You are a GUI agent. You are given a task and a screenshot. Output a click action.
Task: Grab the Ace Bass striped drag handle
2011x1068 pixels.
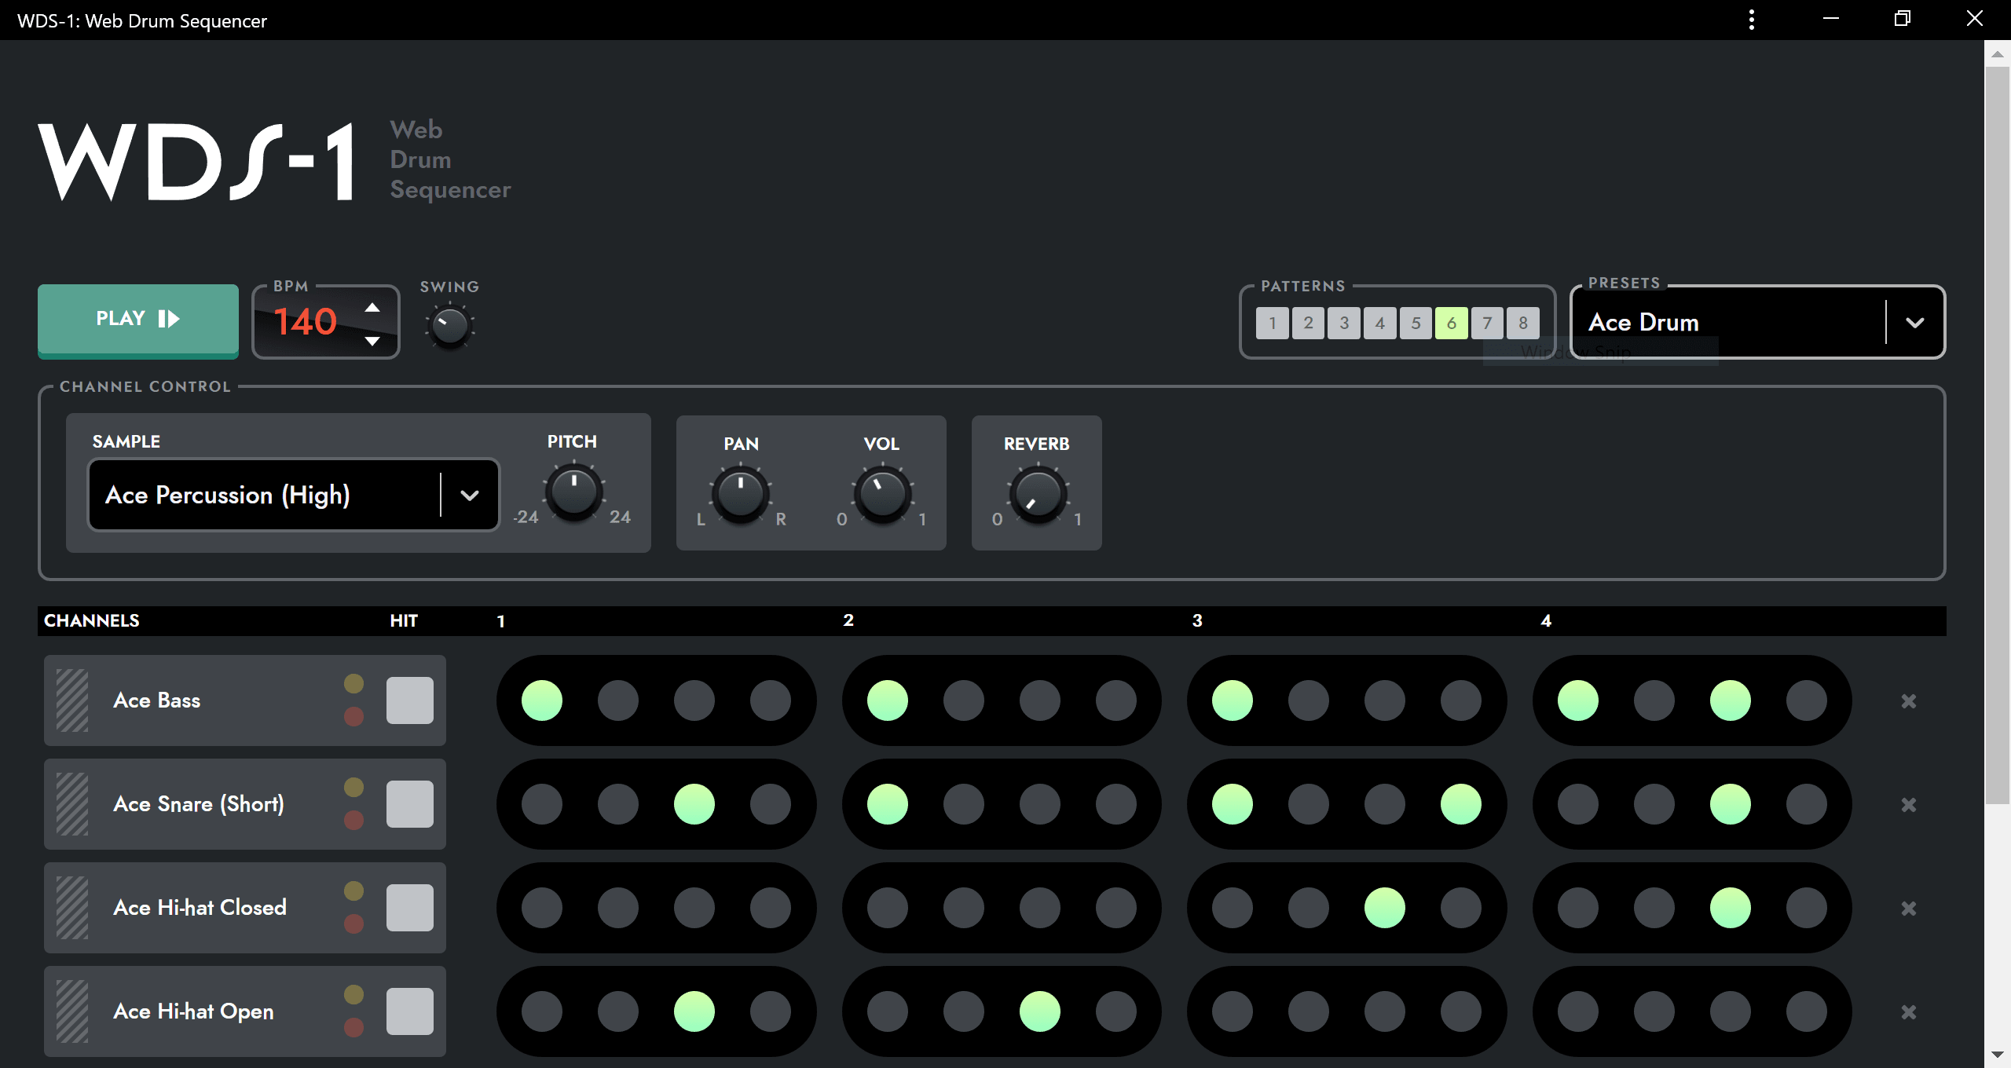72,700
